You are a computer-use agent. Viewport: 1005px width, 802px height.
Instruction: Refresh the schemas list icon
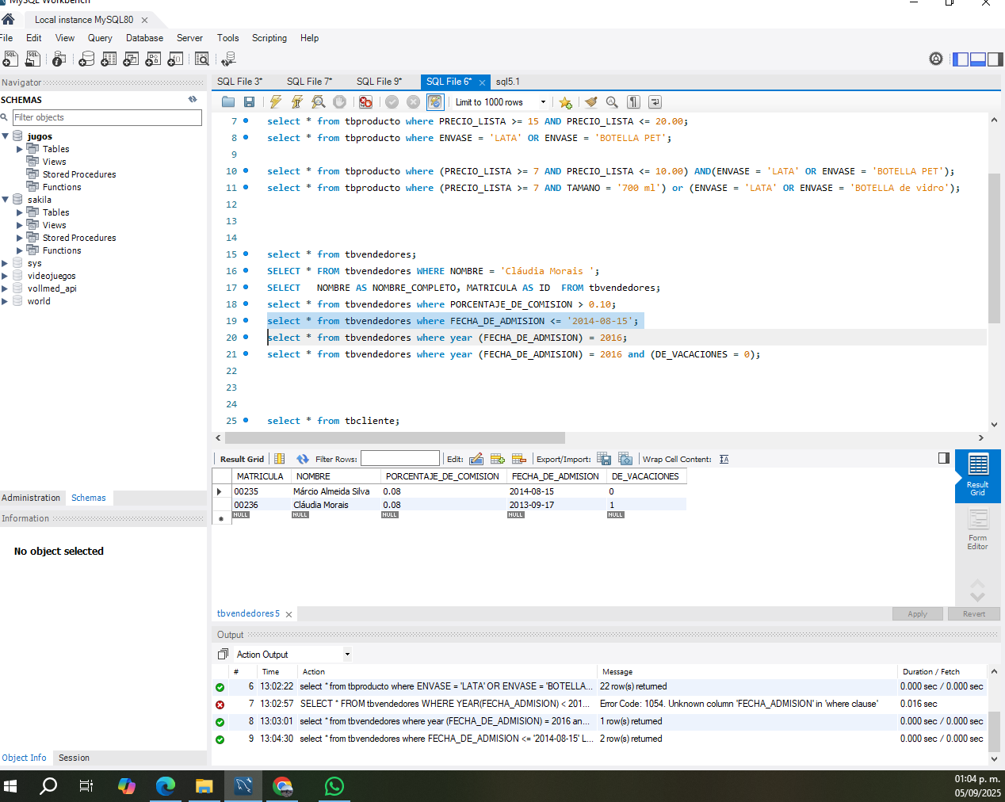coord(193,99)
